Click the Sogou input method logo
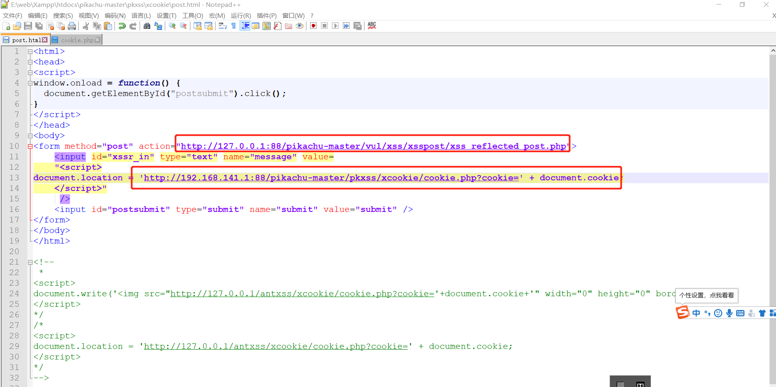776x387 pixels. (683, 312)
